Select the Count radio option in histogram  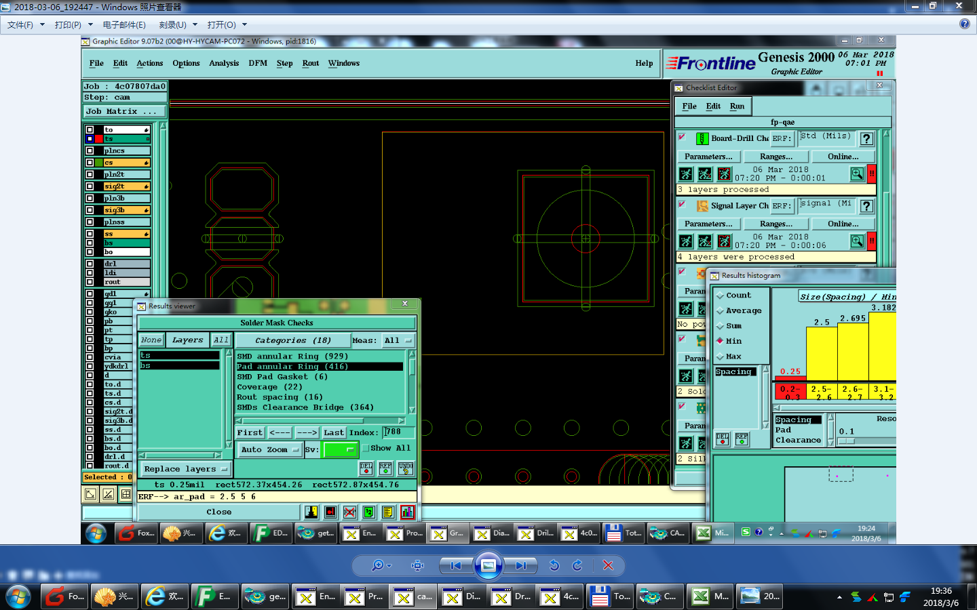click(x=721, y=296)
